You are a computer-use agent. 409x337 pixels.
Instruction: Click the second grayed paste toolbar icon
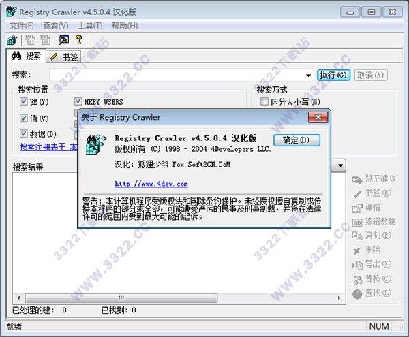[x=46, y=40]
